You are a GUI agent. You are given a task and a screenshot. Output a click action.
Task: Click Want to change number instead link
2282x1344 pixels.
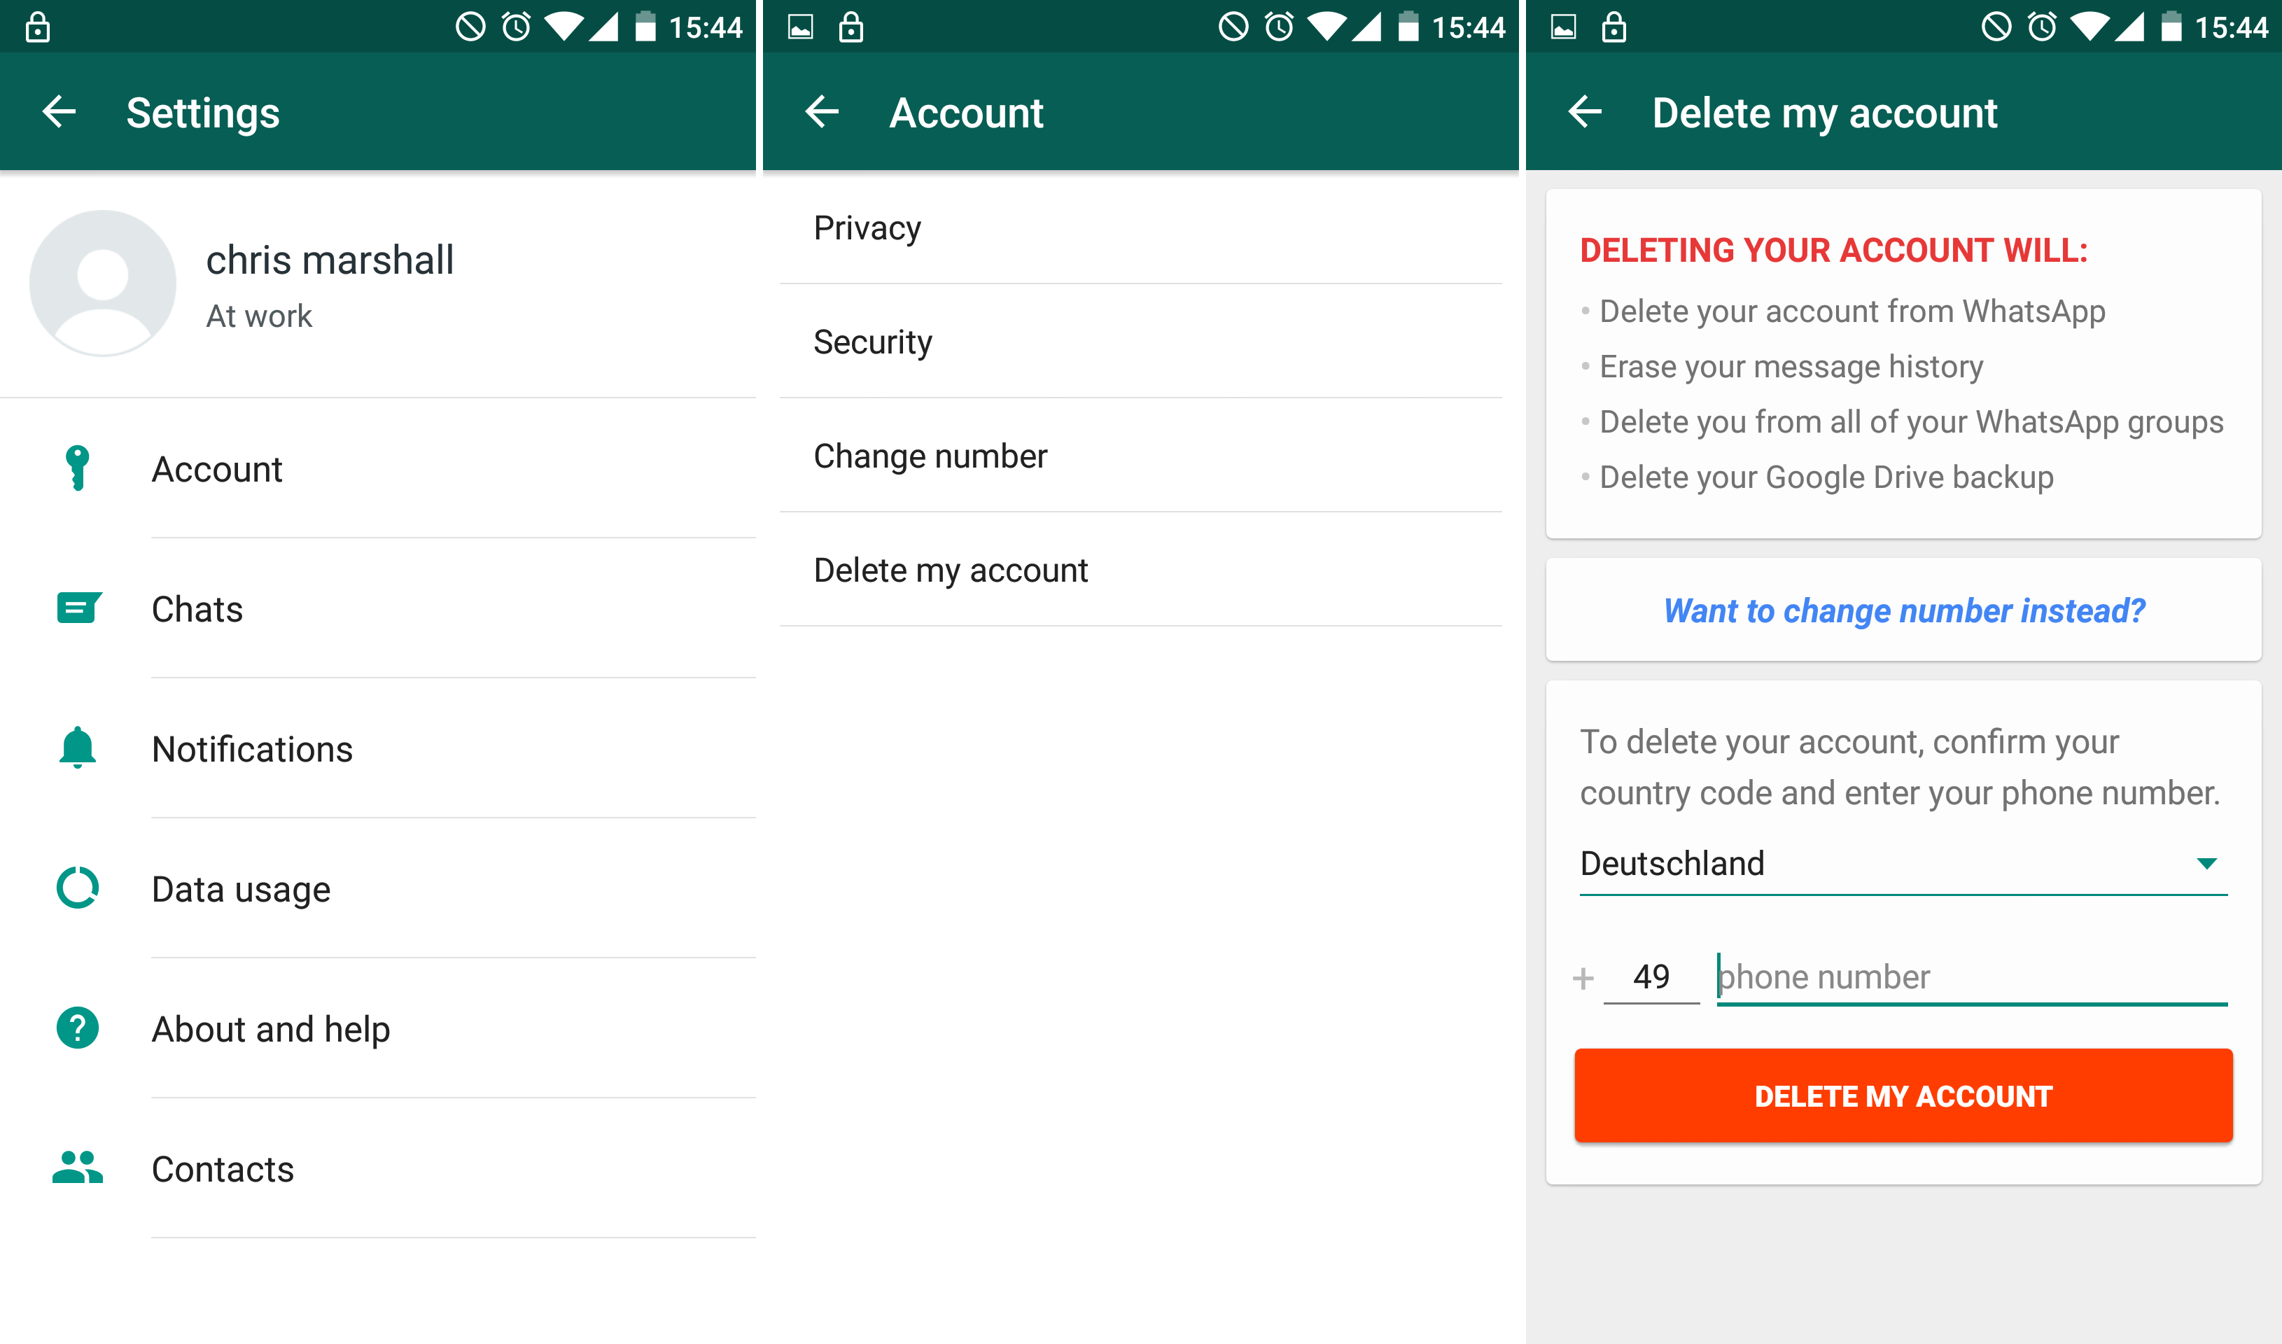point(1905,610)
